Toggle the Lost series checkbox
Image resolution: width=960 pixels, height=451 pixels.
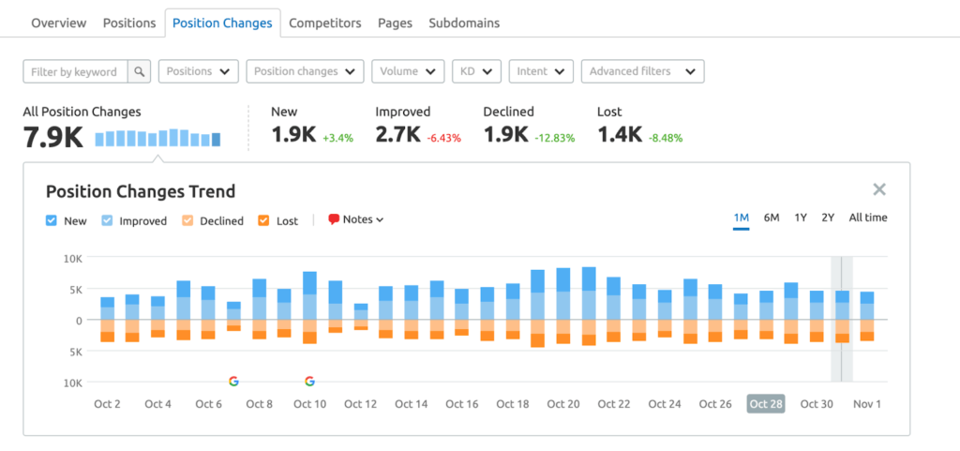click(x=263, y=221)
